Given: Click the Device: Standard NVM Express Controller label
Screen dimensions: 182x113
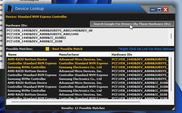Looking at the screenshot, I should (36, 17).
